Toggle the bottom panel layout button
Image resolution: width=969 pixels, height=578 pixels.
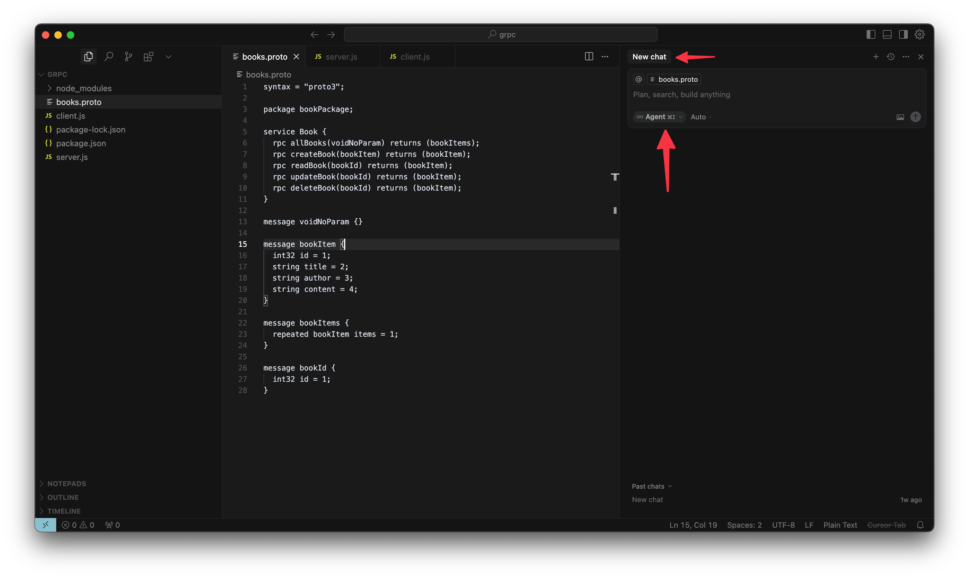tap(887, 35)
